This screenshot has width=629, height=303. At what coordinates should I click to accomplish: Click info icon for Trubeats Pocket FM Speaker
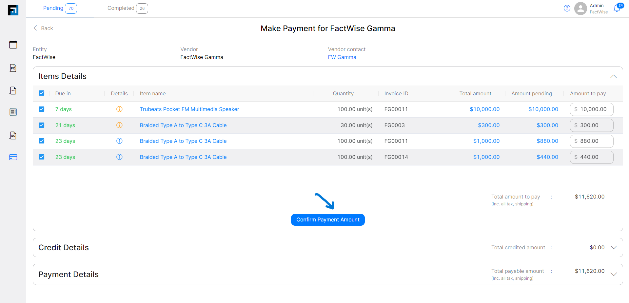(x=119, y=109)
